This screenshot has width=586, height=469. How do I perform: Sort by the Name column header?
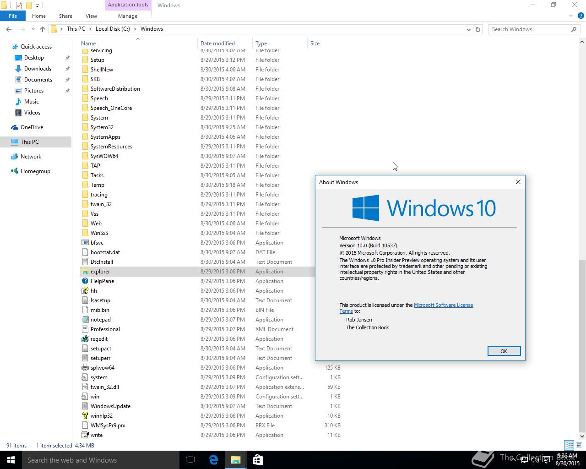138,44
